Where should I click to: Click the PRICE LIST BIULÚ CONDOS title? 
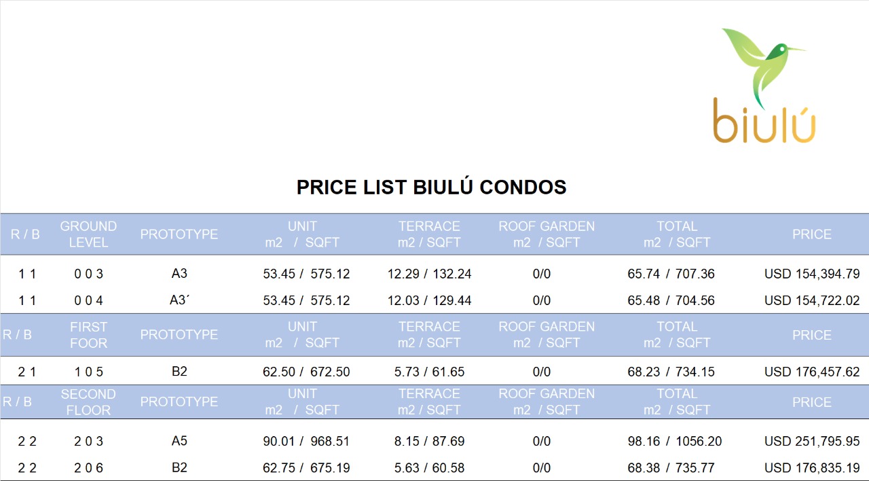point(432,188)
